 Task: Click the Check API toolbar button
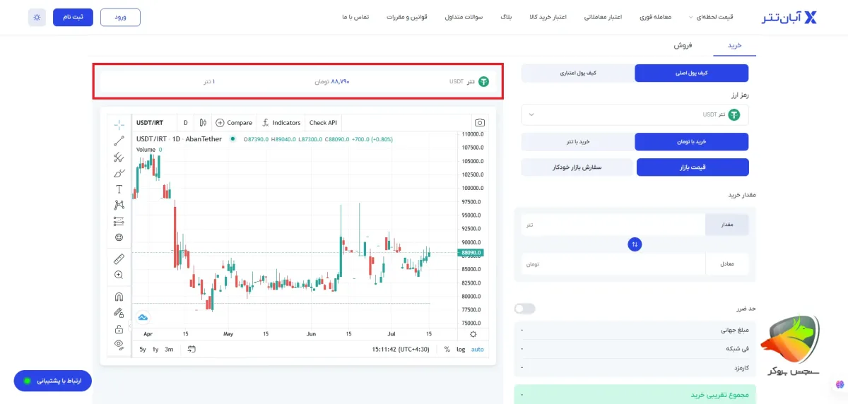(x=323, y=123)
